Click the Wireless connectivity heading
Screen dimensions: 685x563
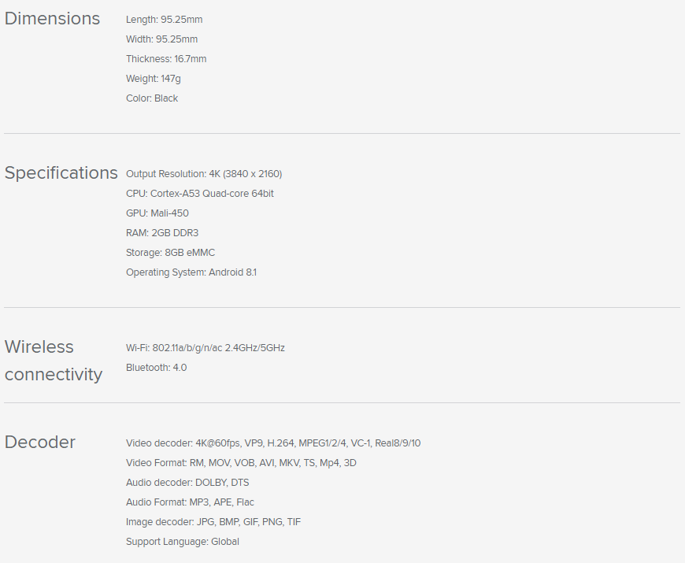pyautogui.click(x=54, y=361)
